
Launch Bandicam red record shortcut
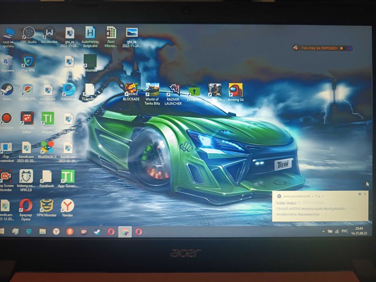tap(7, 120)
